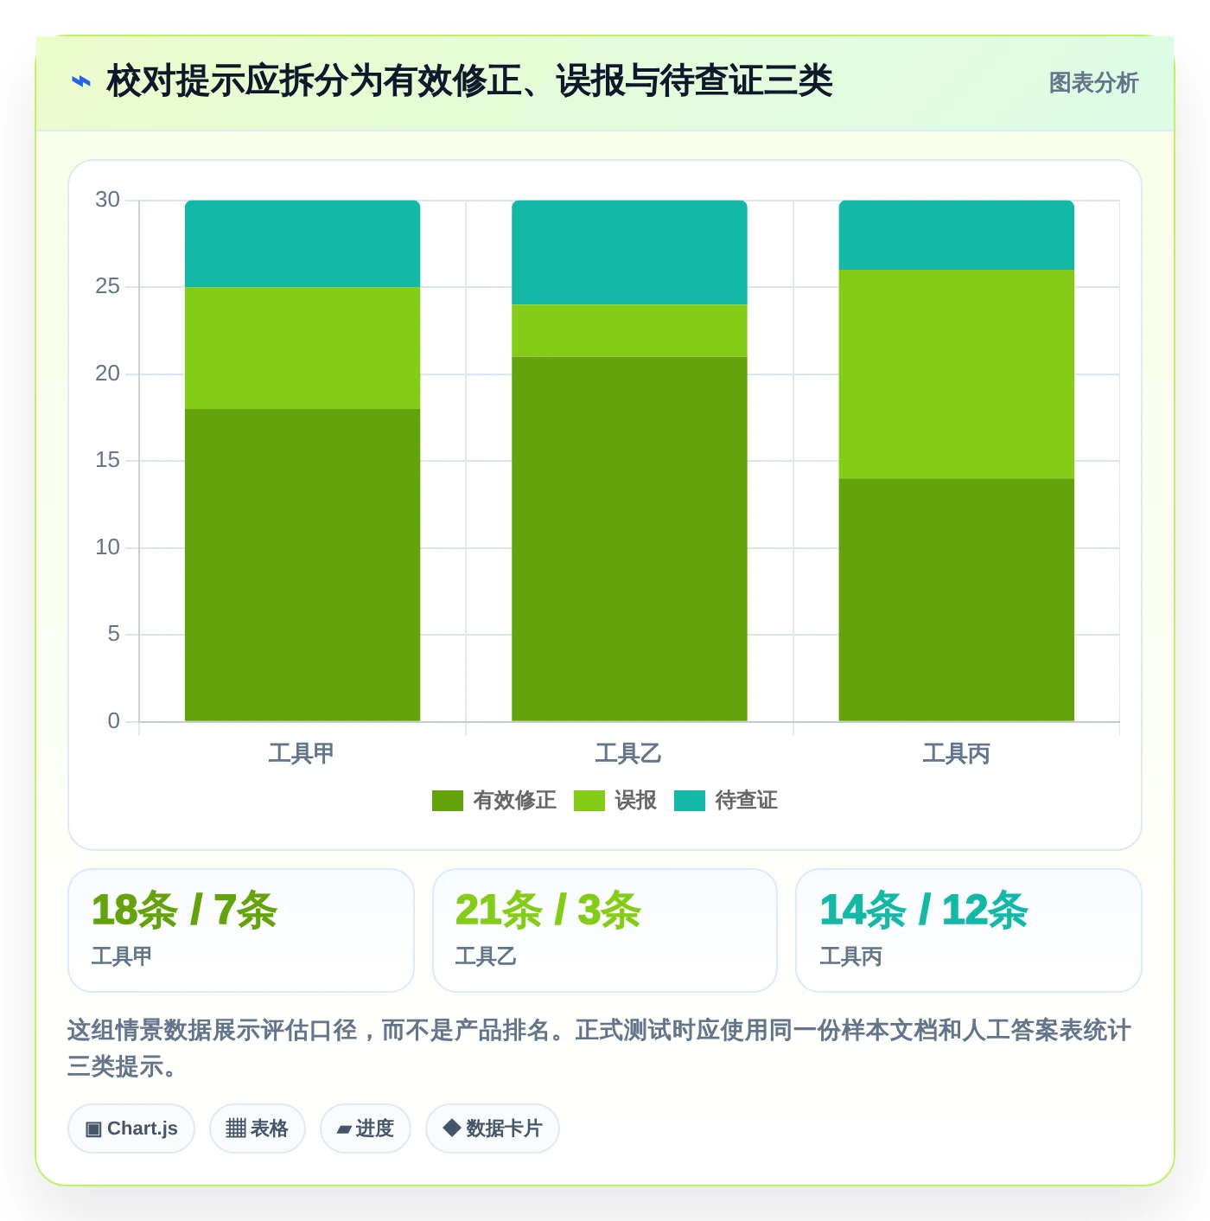Click the square icon in Chart.js chip
This screenshot has height=1221, width=1210.
[93, 1129]
